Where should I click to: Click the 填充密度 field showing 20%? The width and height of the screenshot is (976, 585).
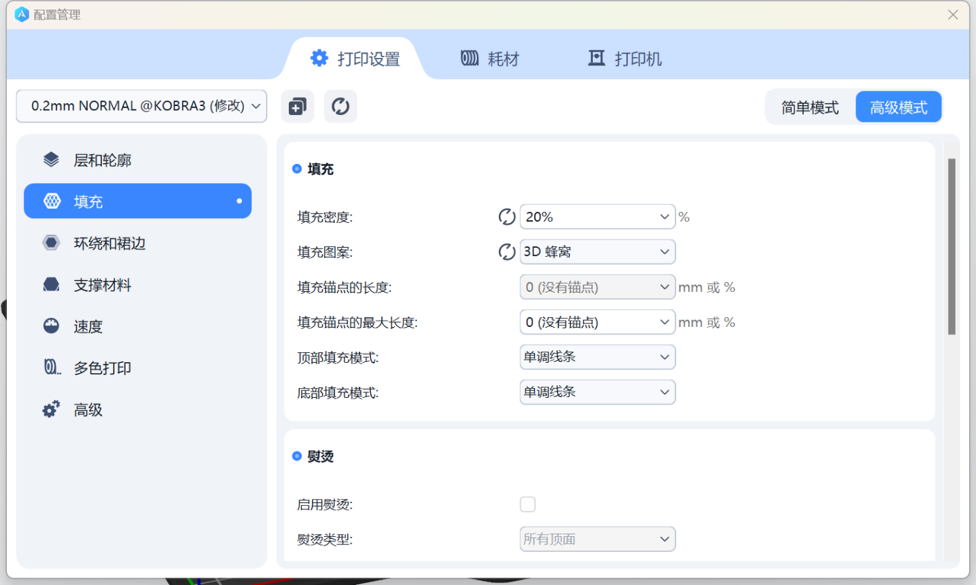coord(589,217)
